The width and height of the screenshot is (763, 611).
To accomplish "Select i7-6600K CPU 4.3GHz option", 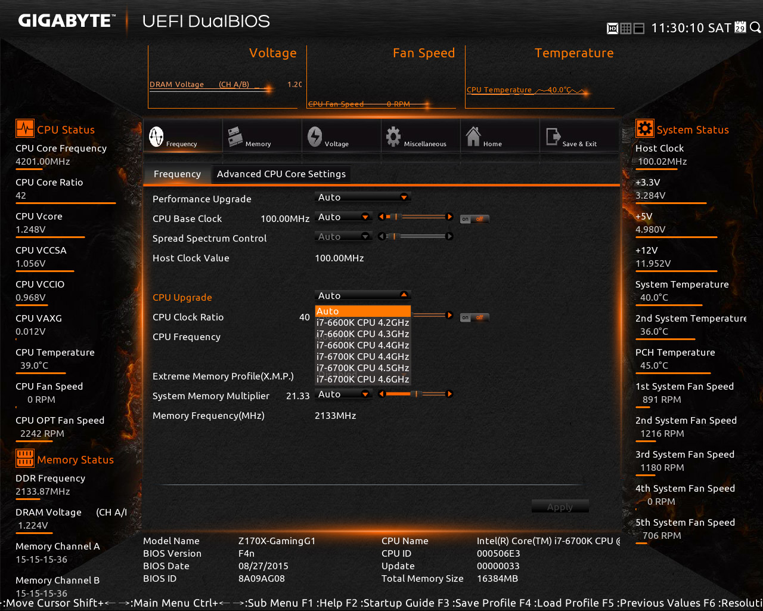I will tap(362, 334).
